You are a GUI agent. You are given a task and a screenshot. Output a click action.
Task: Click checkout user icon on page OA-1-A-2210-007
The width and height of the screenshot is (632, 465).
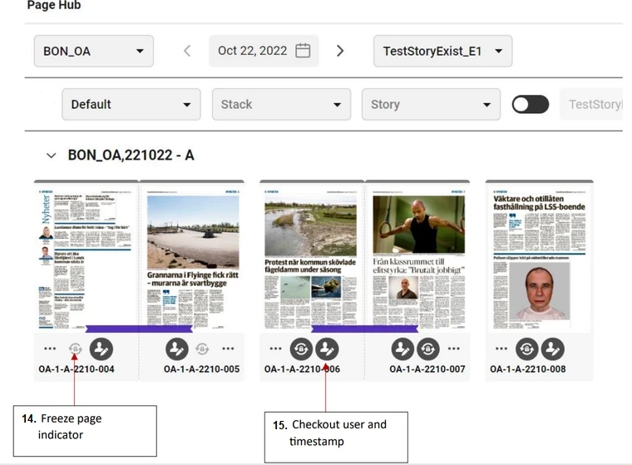tap(403, 349)
